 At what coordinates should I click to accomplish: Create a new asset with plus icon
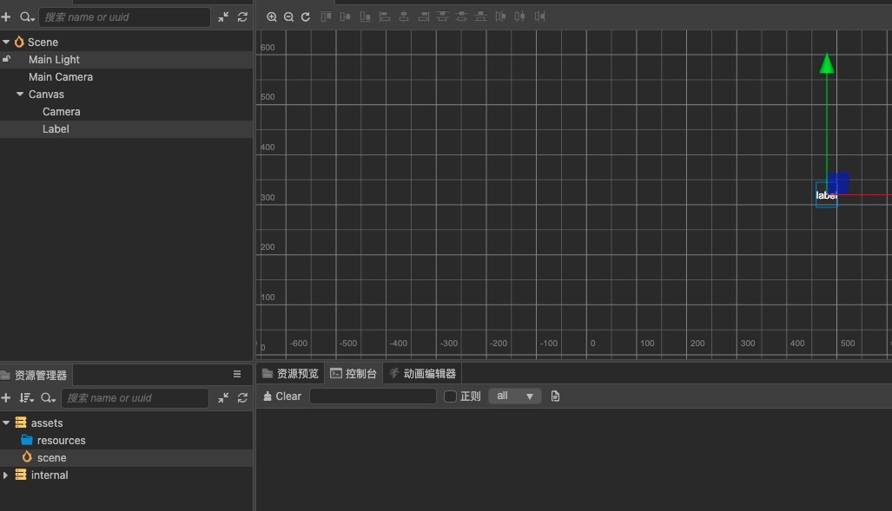[x=6, y=398]
